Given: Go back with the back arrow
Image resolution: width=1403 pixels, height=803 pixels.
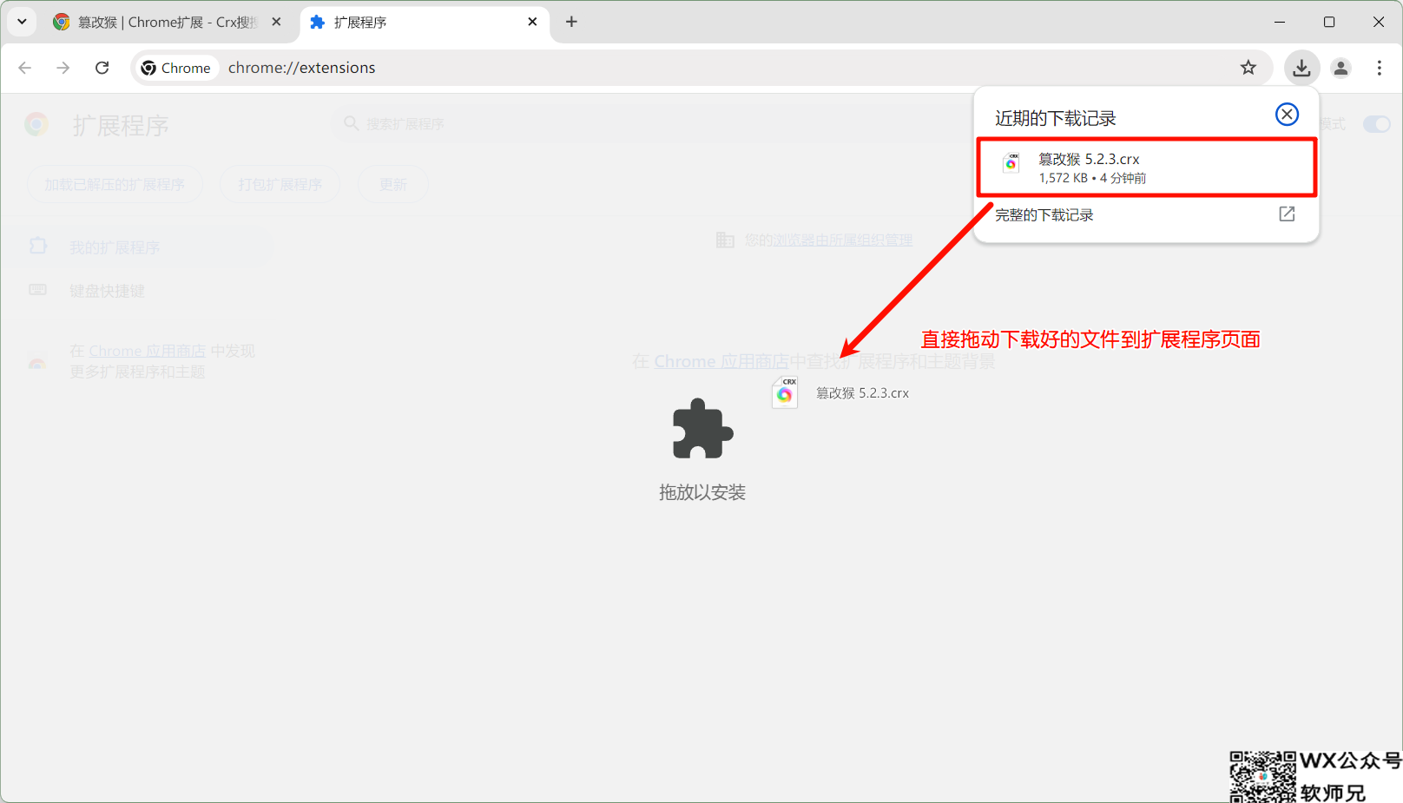Looking at the screenshot, I should pyautogui.click(x=24, y=68).
